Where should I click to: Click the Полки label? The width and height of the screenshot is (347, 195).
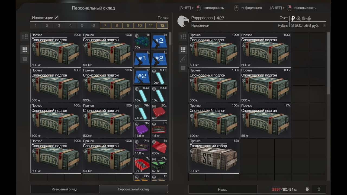point(163,18)
